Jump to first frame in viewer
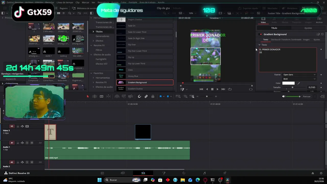The width and height of the screenshot is (327, 184). pos(201,89)
